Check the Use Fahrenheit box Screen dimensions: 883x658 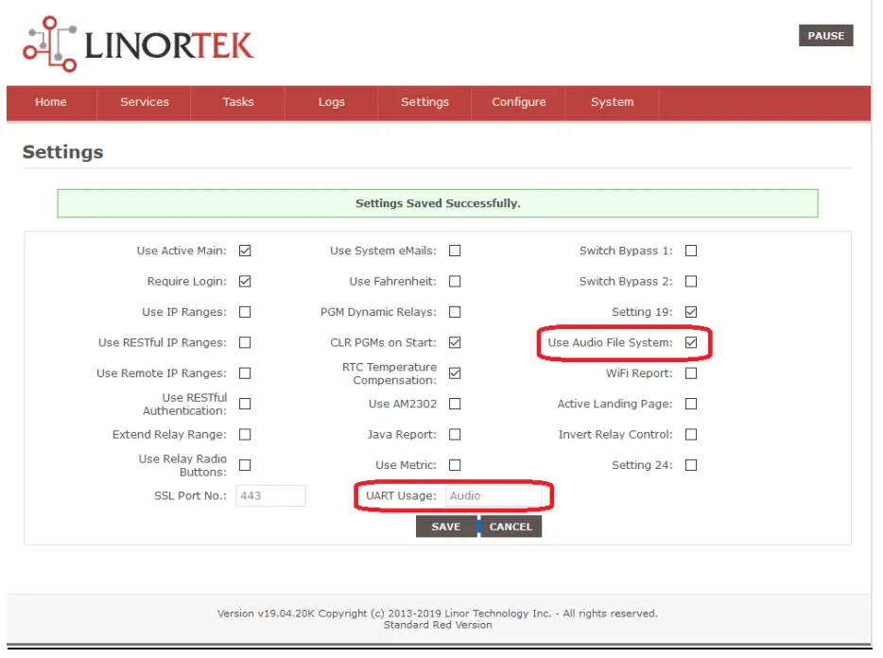(x=455, y=281)
